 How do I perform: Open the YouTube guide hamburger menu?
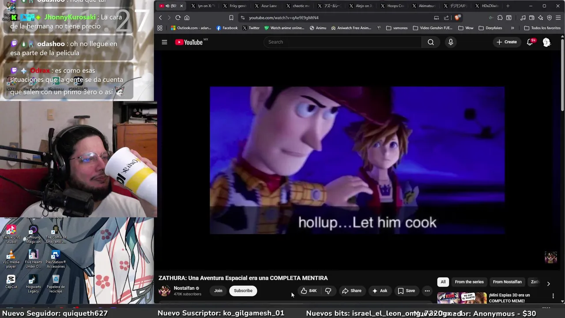click(164, 42)
